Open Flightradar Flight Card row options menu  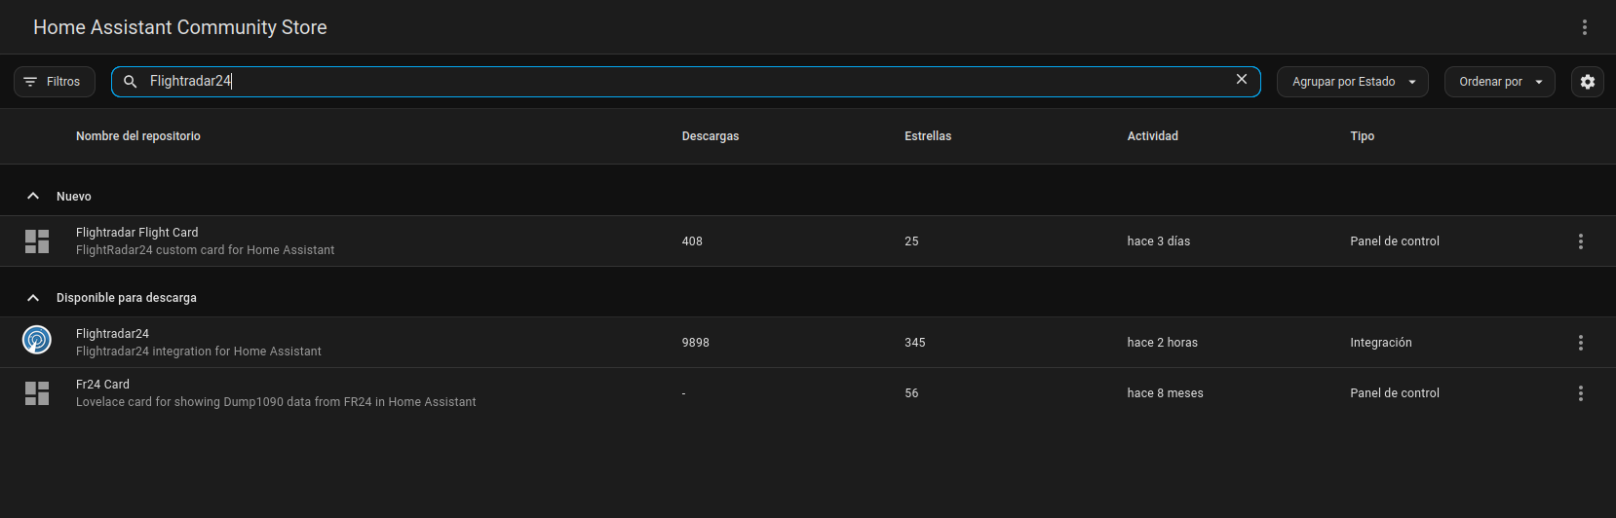(x=1580, y=241)
